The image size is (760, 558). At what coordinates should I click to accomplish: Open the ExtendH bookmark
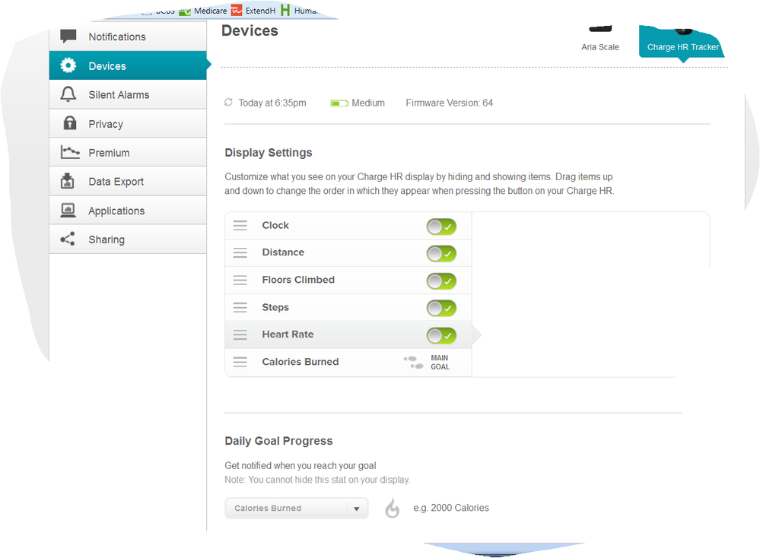[253, 11]
